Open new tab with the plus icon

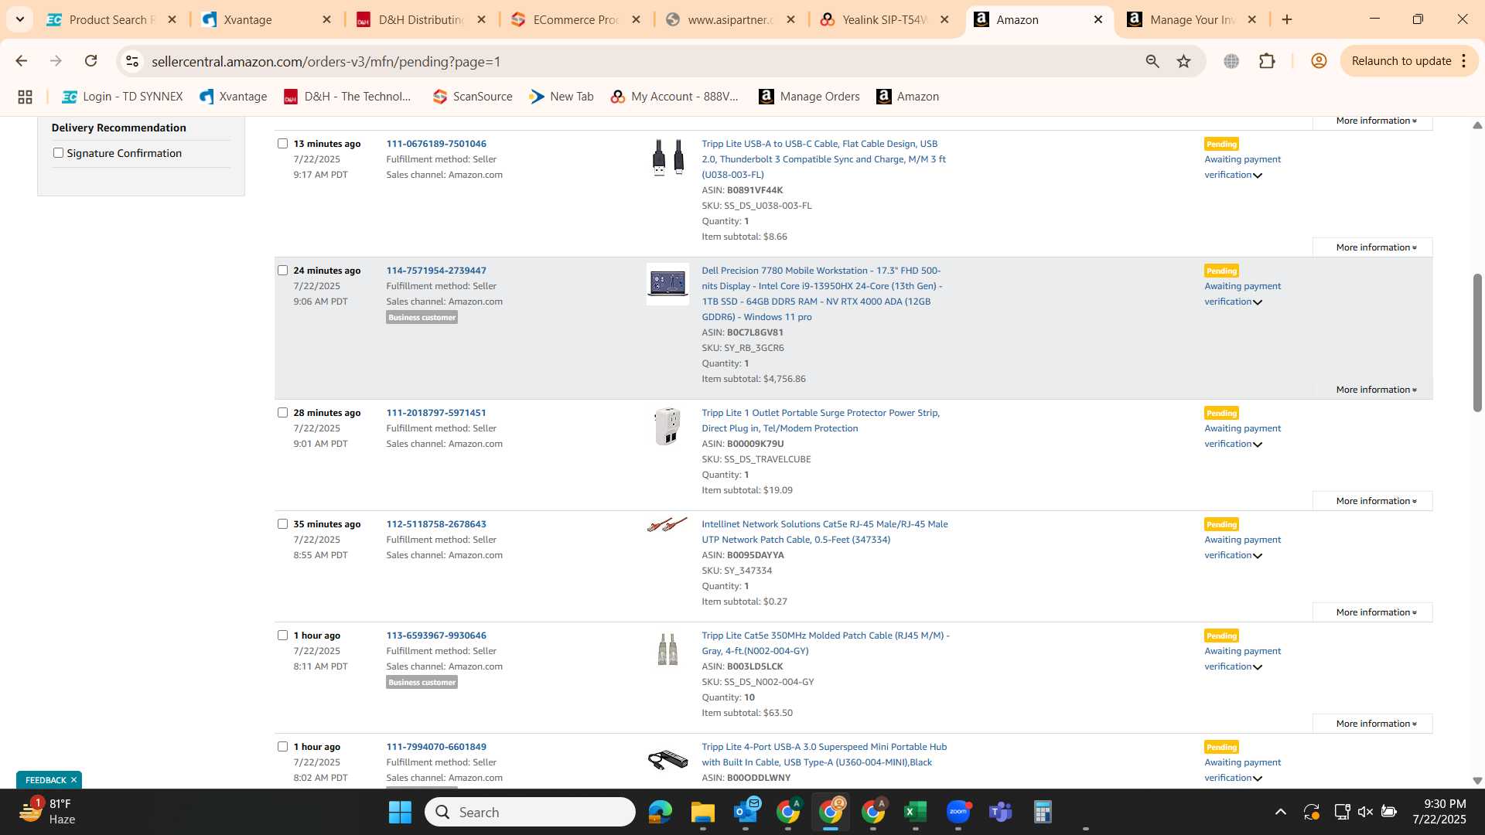click(1287, 19)
